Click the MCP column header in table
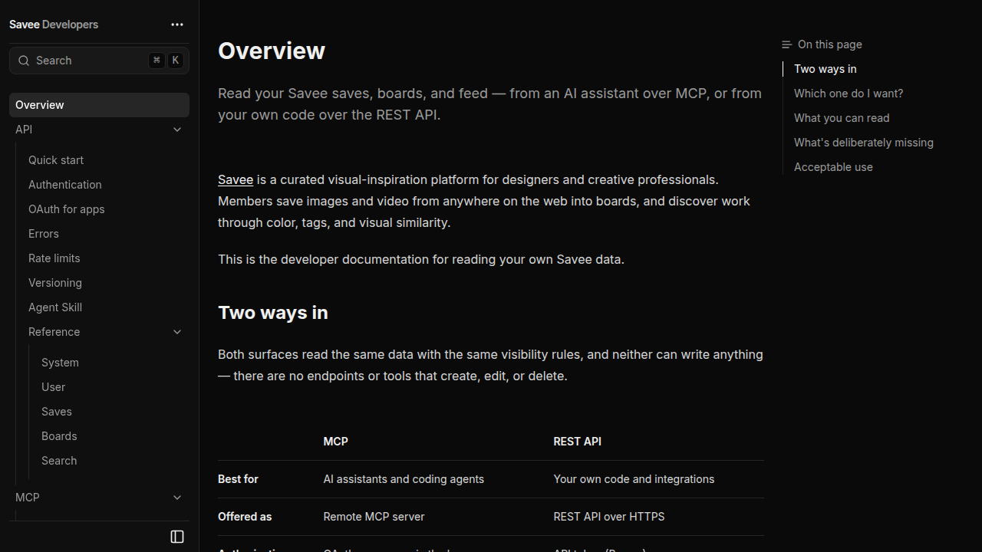Screen dimensions: 982x552 point(336,442)
